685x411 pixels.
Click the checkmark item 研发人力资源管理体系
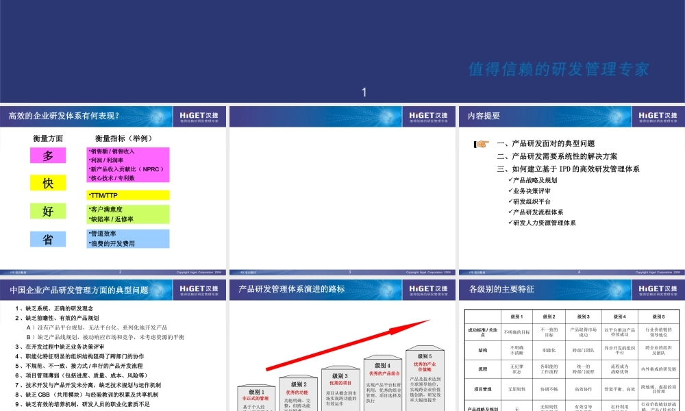[x=542, y=223]
